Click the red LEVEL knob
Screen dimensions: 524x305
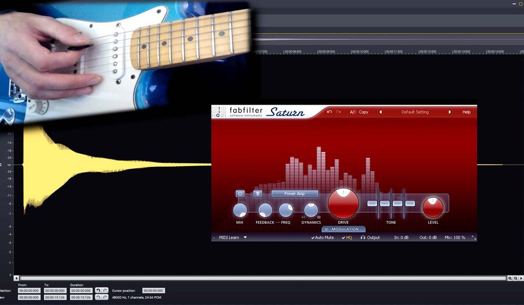[x=433, y=208]
